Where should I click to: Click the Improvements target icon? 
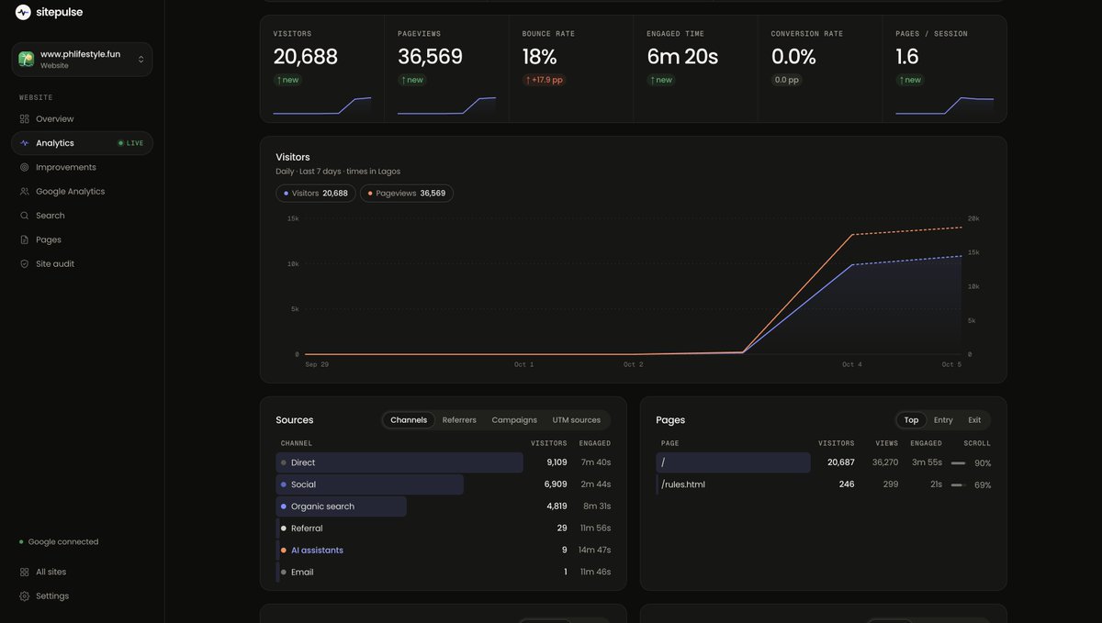(x=25, y=167)
